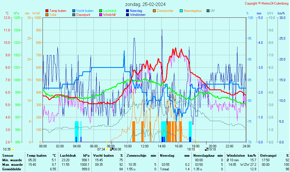Click the moonrise icon beside 08:08
Image resolution: width=290 pixels, height=172 pixels.
pos(112,149)
